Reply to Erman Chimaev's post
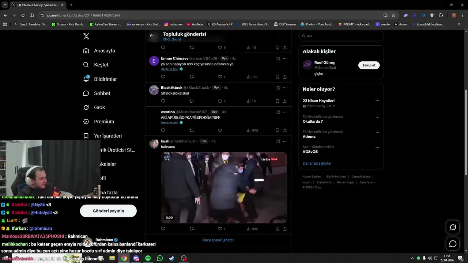Image resolution: width=468 pixels, height=263 pixels. [163, 77]
